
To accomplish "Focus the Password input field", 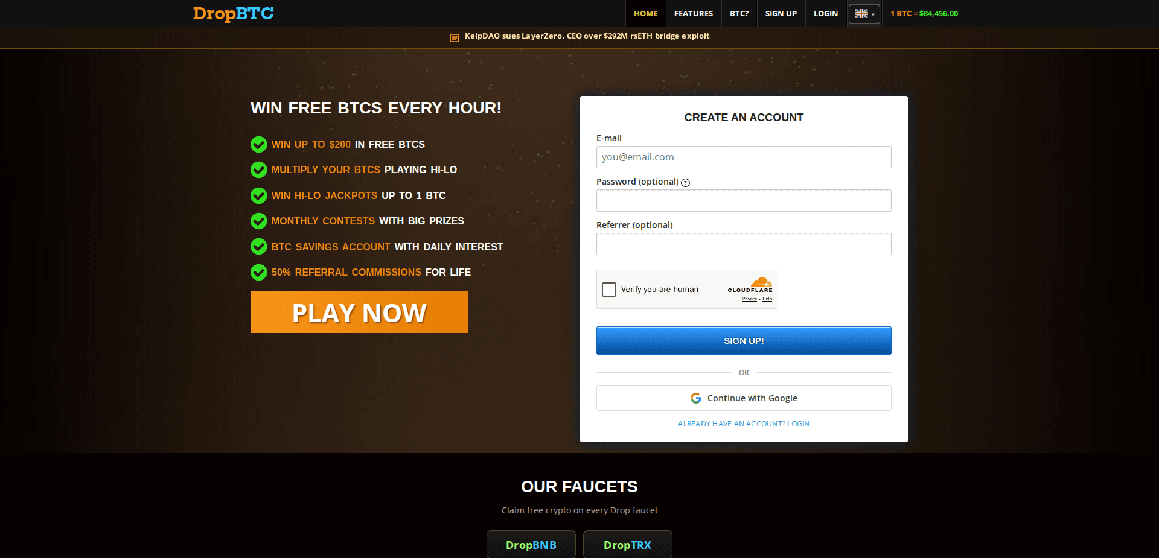I will point(744,201).
